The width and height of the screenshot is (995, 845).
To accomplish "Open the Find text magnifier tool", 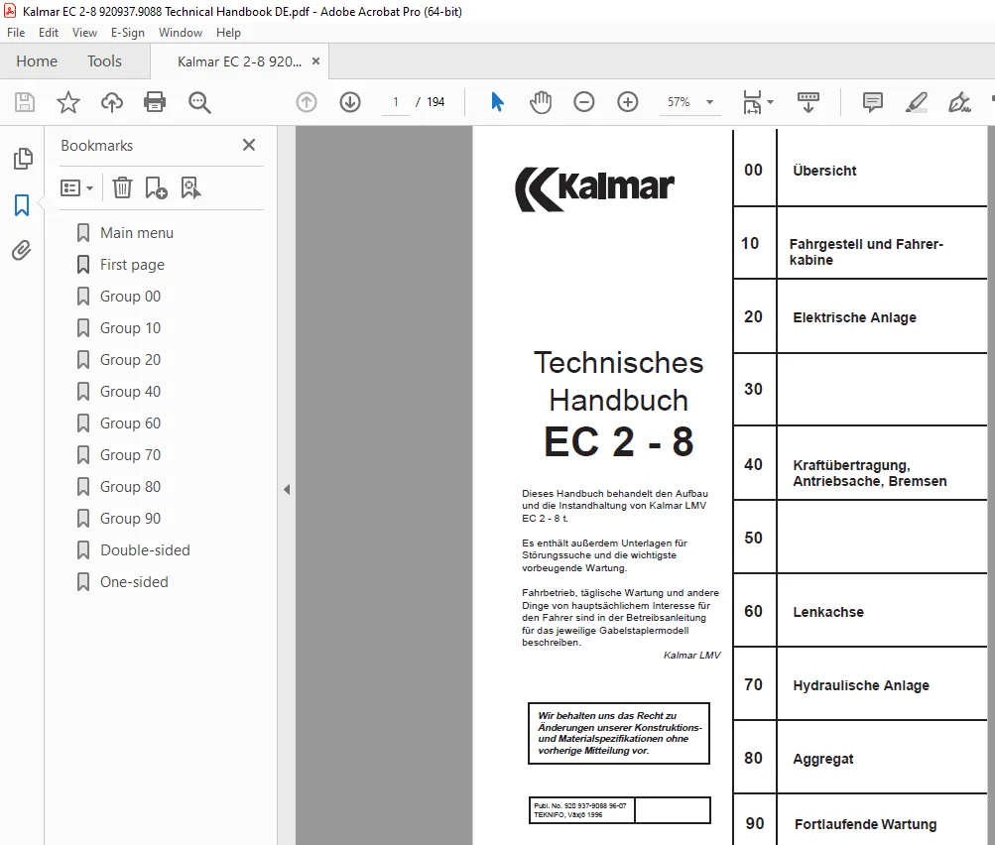I will (199, 102).
